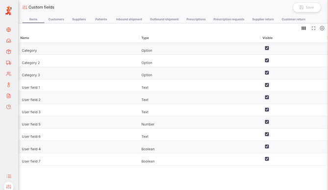This screenshot has width=328, height=190.
Task: Toggle Visible checkbox for User field 5
Action: 267,122
